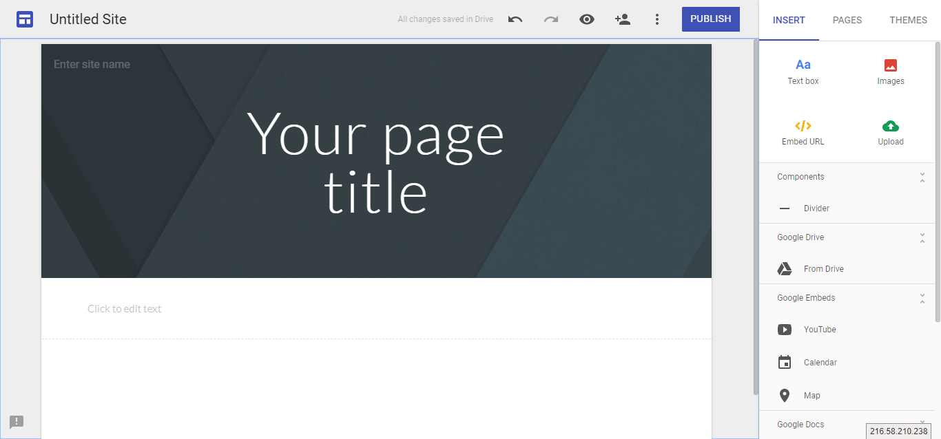Add editors with the person-plus icon
Screen dimensions: 941x439
pyautogui.click(x=622, y=19)
